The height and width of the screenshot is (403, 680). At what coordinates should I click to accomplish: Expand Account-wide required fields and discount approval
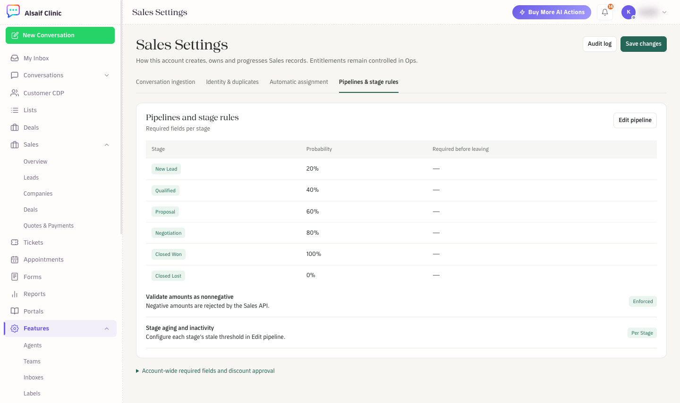(205, 371)
